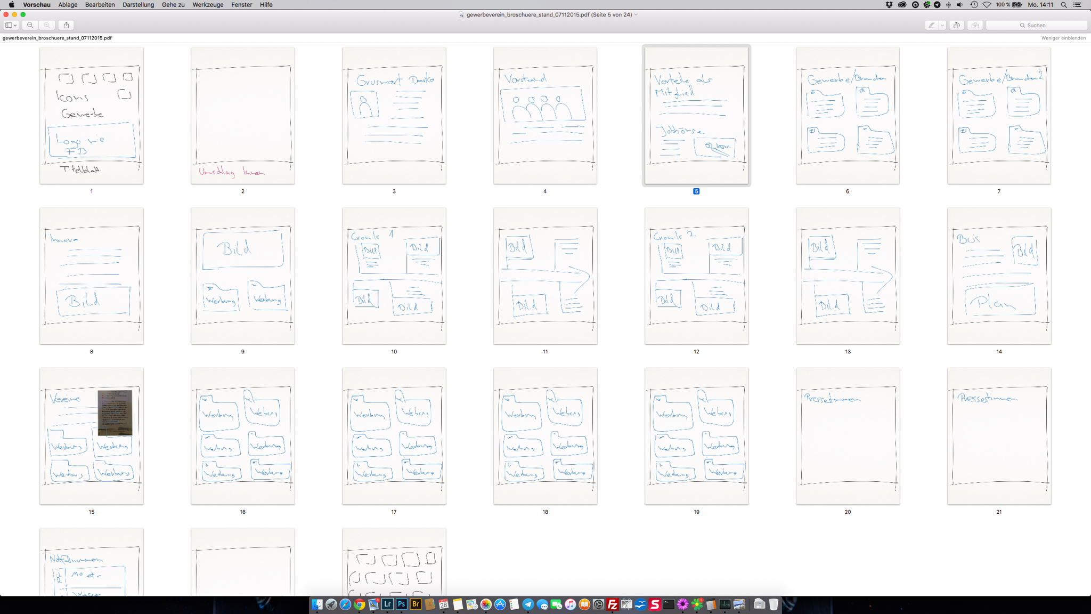
Task: Open Lightroom in the dock
Action: 387,604
